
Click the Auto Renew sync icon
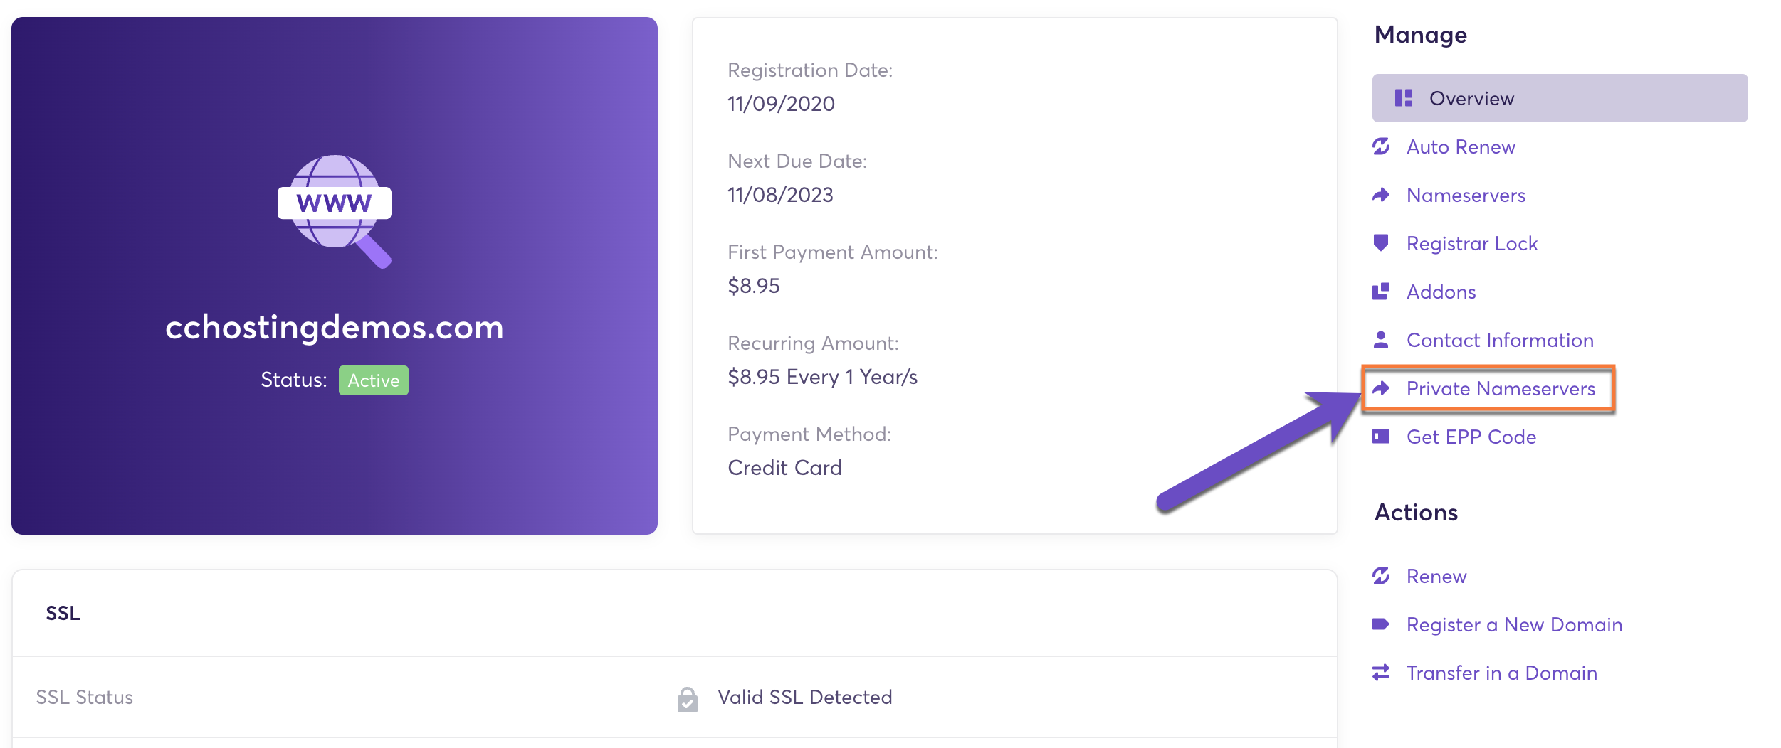(x=1381, y=146)
